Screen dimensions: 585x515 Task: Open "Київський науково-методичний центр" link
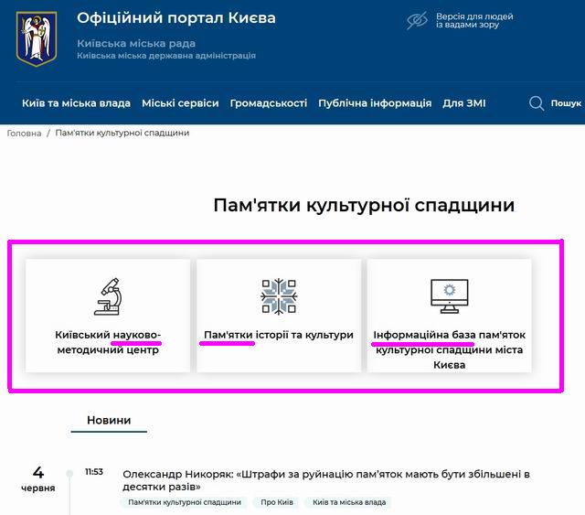[x=108, y=342]
